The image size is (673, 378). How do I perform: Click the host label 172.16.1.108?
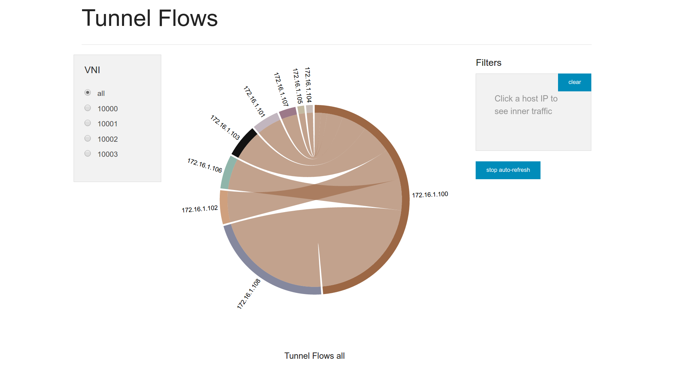click(249, 294)
